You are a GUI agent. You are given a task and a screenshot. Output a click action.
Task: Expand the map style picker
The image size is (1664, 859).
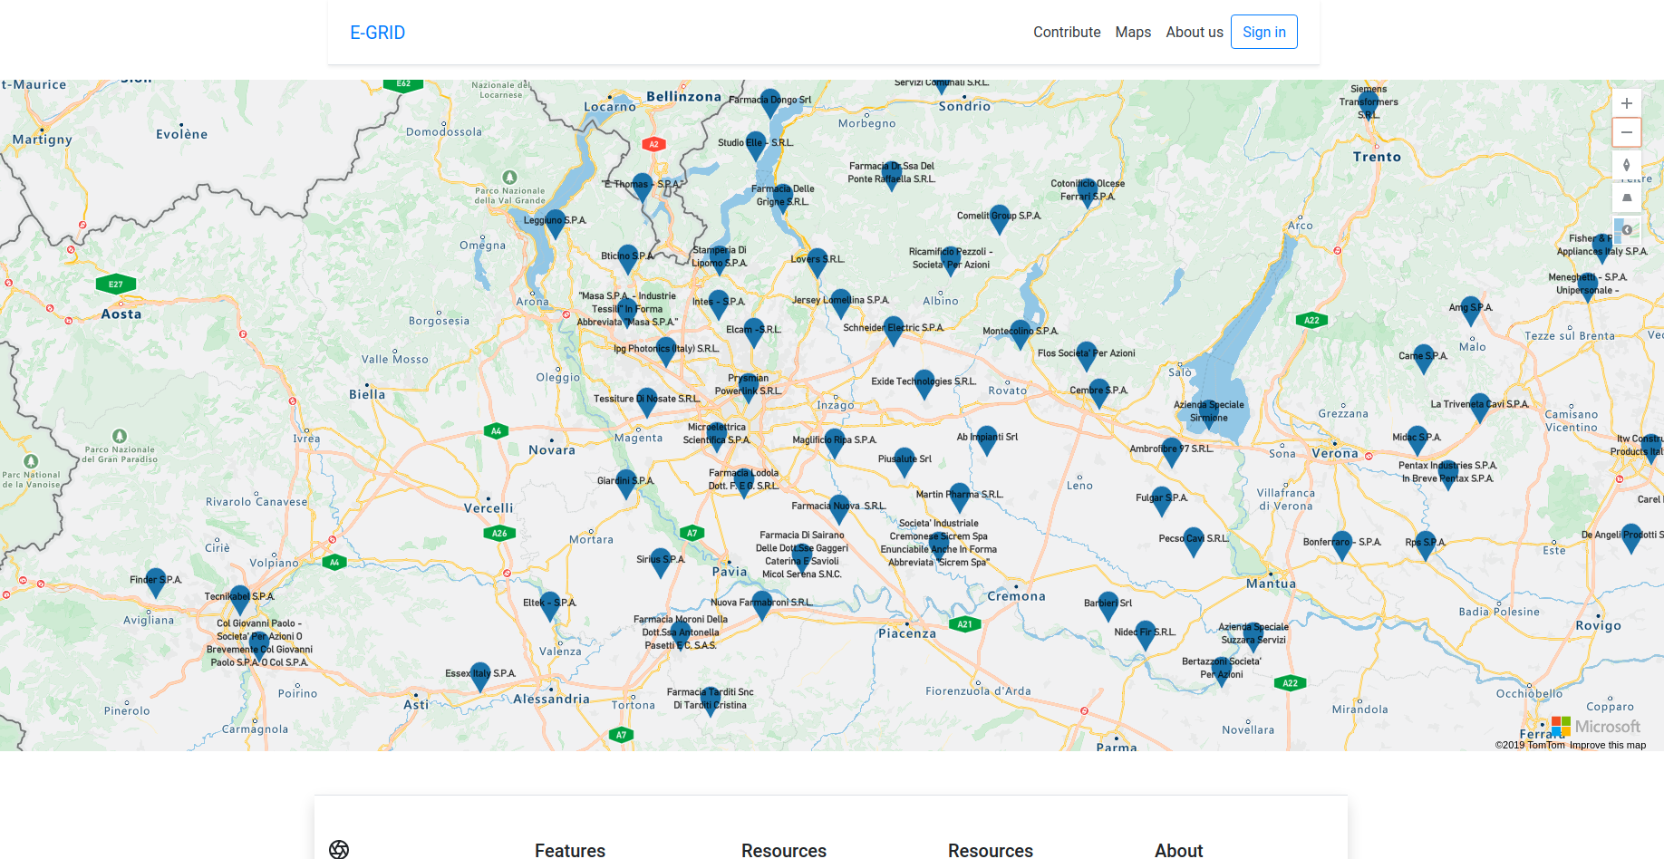[x=1627, y=229]
